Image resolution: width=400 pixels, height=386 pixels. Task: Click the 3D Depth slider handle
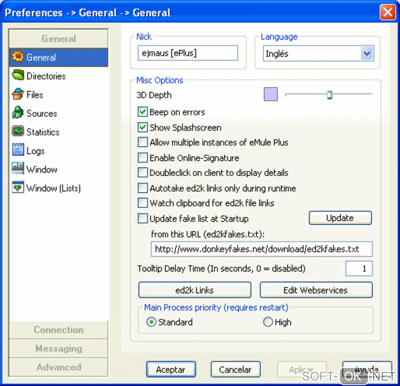click(329, 95)
